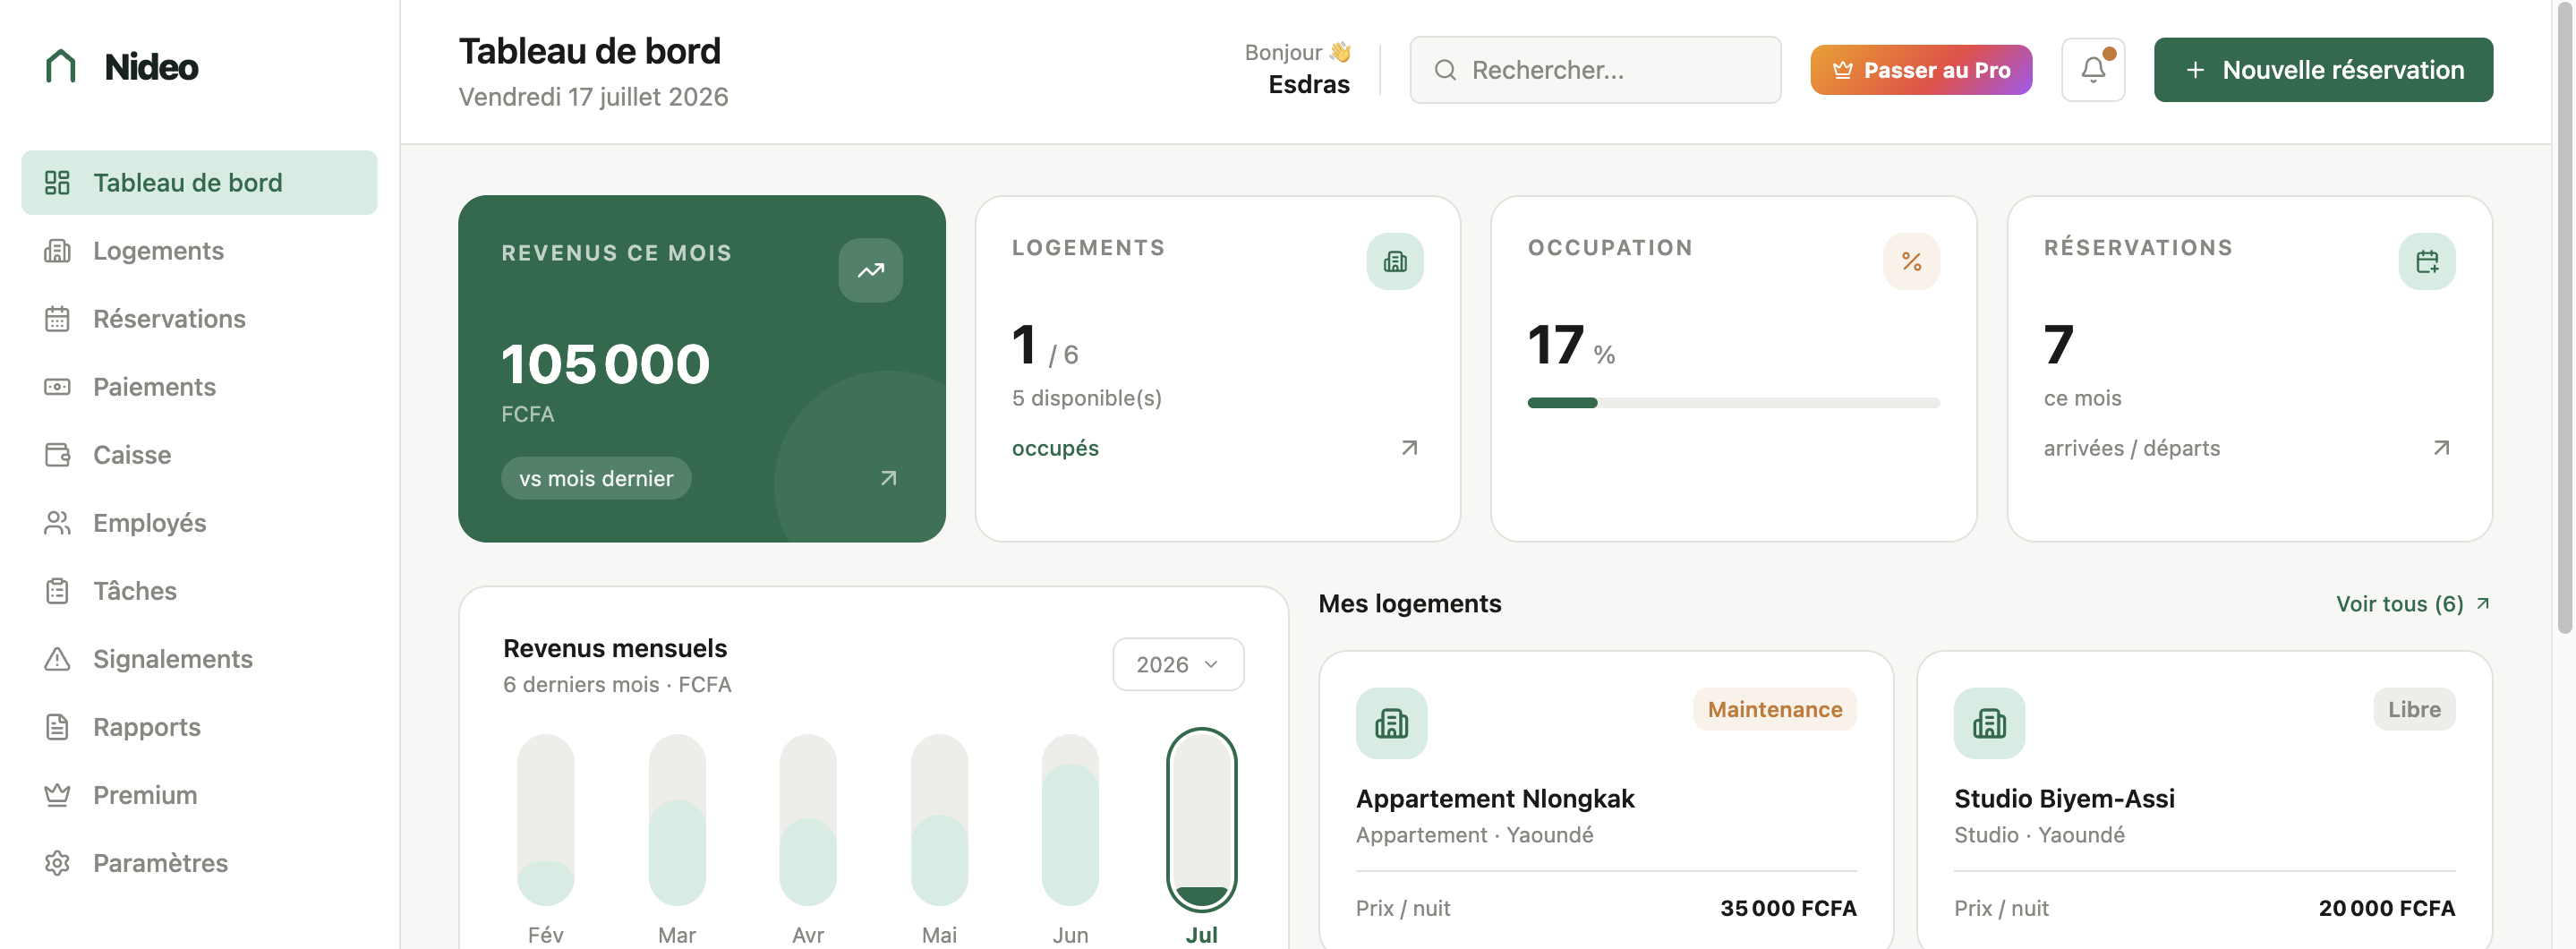The width and height of the screenshot is (2576, 949).
Task: Click the Tâches clipboard icon
Action: click(x=57, y=591)
